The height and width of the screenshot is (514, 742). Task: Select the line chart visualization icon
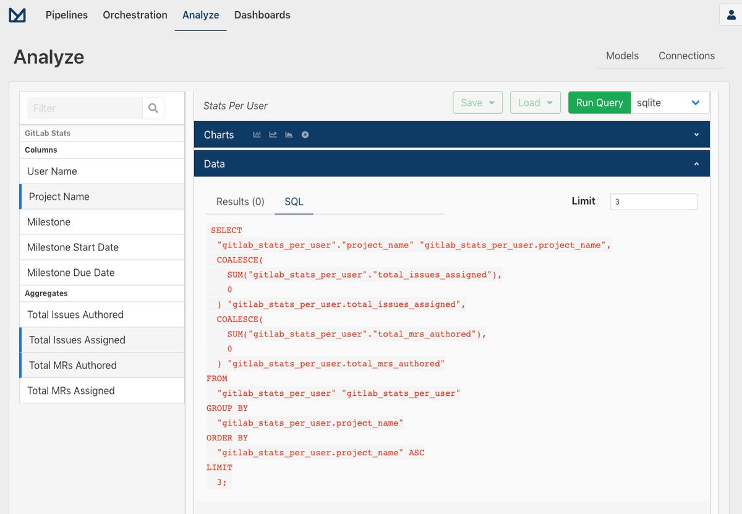272,134
